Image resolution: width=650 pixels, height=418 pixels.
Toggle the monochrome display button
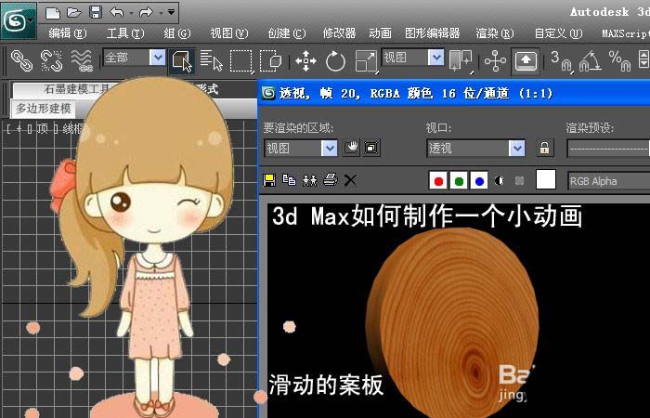pyautogui.click(x=519, y=180)
